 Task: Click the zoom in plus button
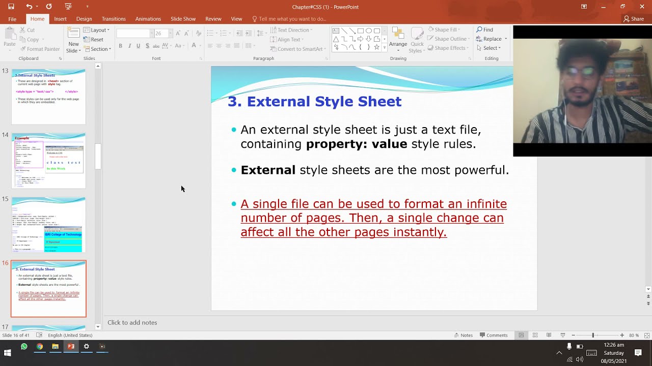point(622,335)
